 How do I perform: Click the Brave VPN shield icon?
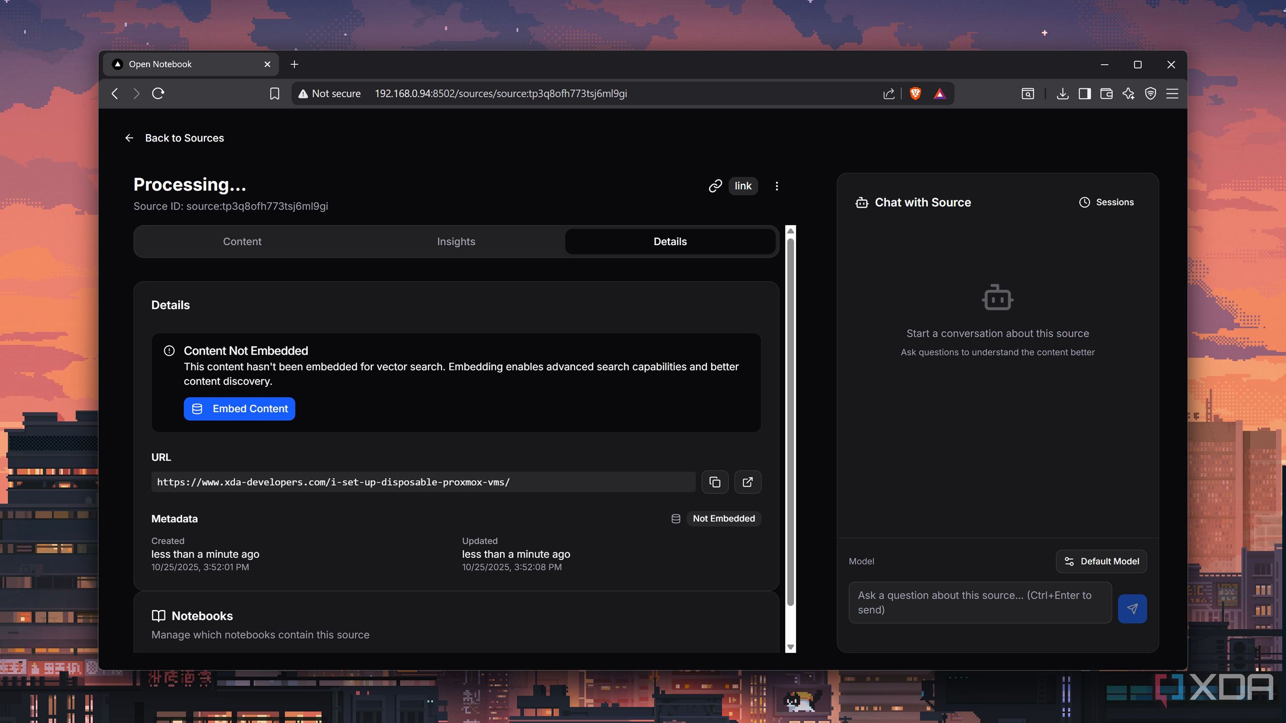(x=1150, y=94)
